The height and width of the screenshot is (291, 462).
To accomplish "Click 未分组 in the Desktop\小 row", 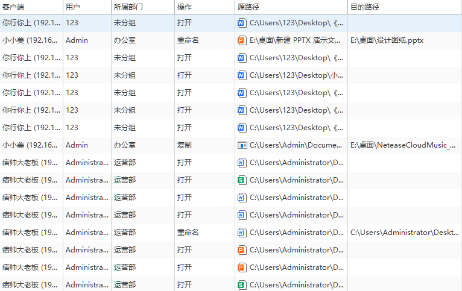I will point(125,75).
